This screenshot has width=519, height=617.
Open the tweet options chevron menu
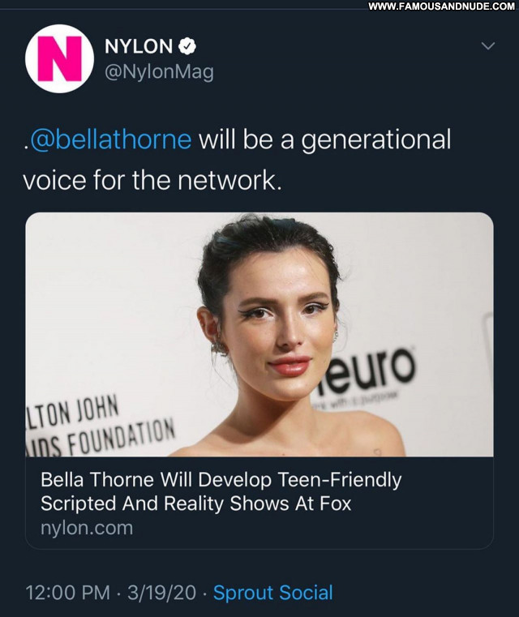pyautogui.click(x=487, y=46)
